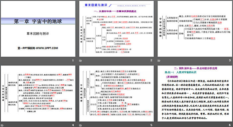
Task: Click slide number 1 label
Action: pos(73,61)
